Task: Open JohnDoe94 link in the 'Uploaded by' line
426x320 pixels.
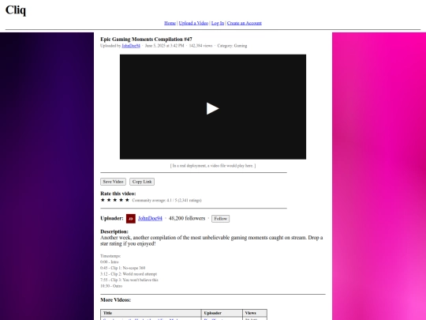Action: click(131, 46)
